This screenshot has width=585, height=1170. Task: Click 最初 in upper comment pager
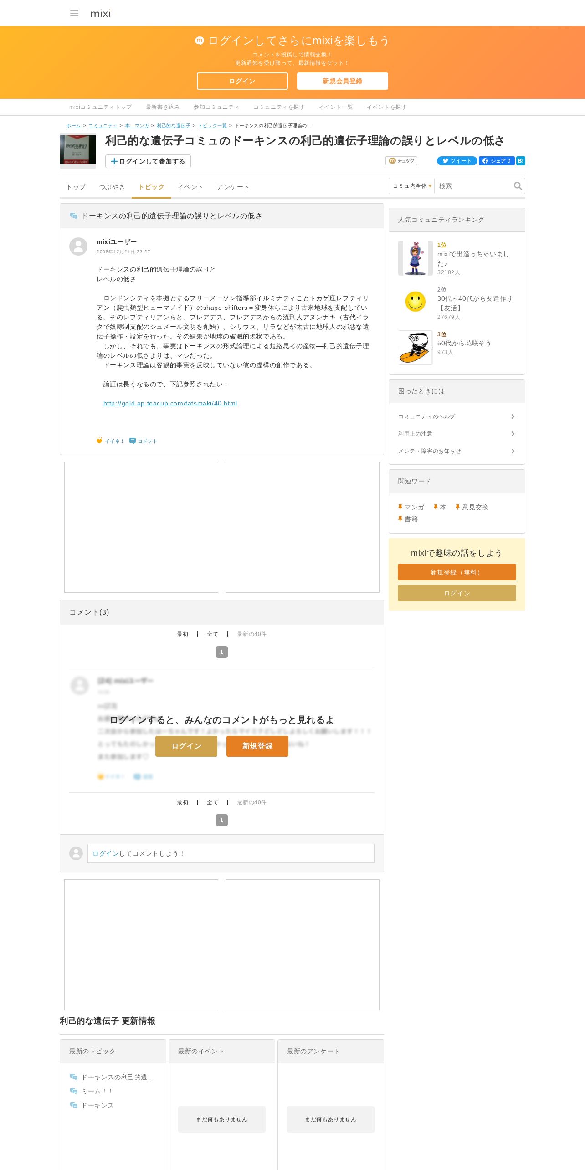tap(183, 634)
